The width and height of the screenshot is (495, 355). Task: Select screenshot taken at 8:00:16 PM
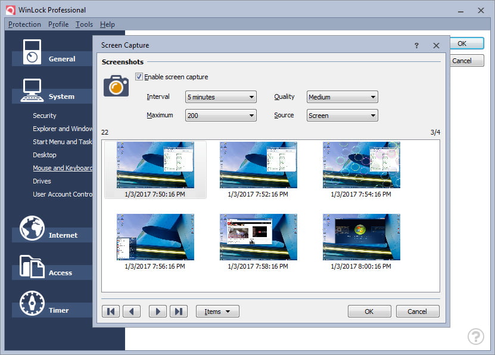[x=362, y=237]
